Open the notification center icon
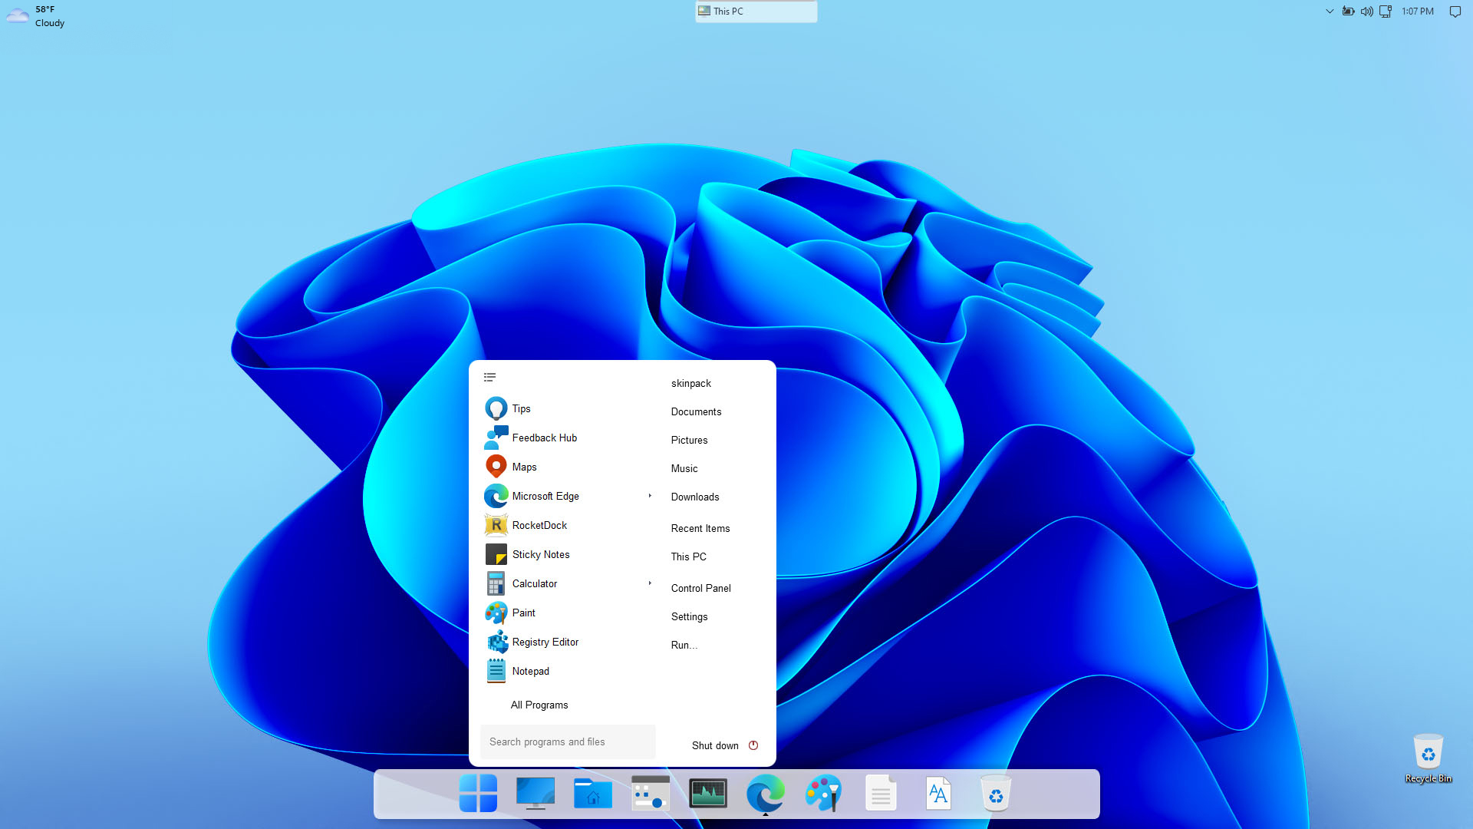The width and height of the screenshot is (1473, 829). pos(1455,12)
